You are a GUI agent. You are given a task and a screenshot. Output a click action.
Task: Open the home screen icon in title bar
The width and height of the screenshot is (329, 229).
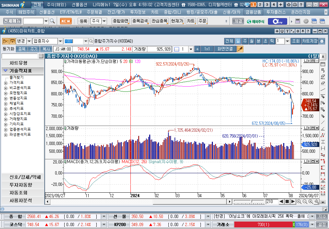(289, 5)
